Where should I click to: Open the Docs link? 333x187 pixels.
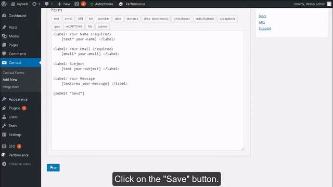pyautogui.click(x=262, y=16)
